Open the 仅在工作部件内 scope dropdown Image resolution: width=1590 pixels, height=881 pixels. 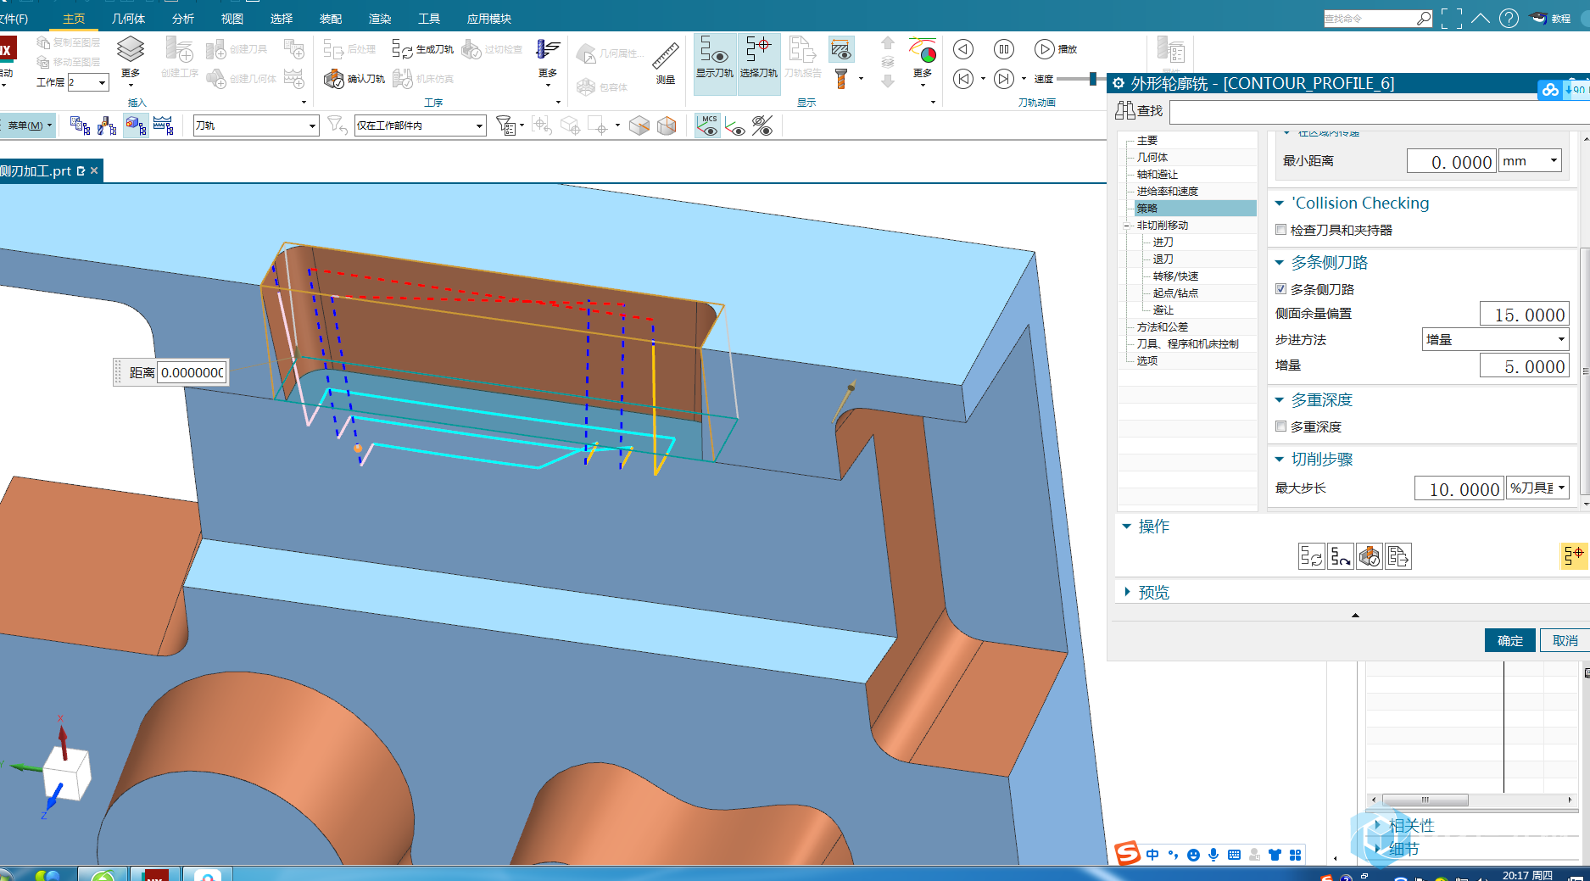420,125
